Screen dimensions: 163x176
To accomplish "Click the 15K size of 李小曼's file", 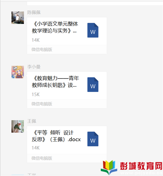I will (x=36, y=94).
